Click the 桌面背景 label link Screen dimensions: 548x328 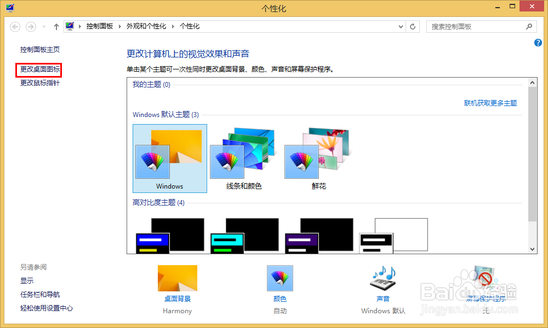[x=178, y=298]
